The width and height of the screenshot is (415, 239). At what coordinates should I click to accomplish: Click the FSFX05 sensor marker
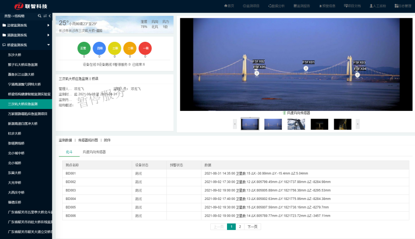pyautogui.click(x=257, y=74)
